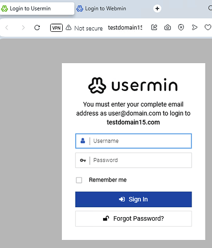Enable the Remember me checkbox
This screenshot has width=212, height=248.
tap(79, 180)
